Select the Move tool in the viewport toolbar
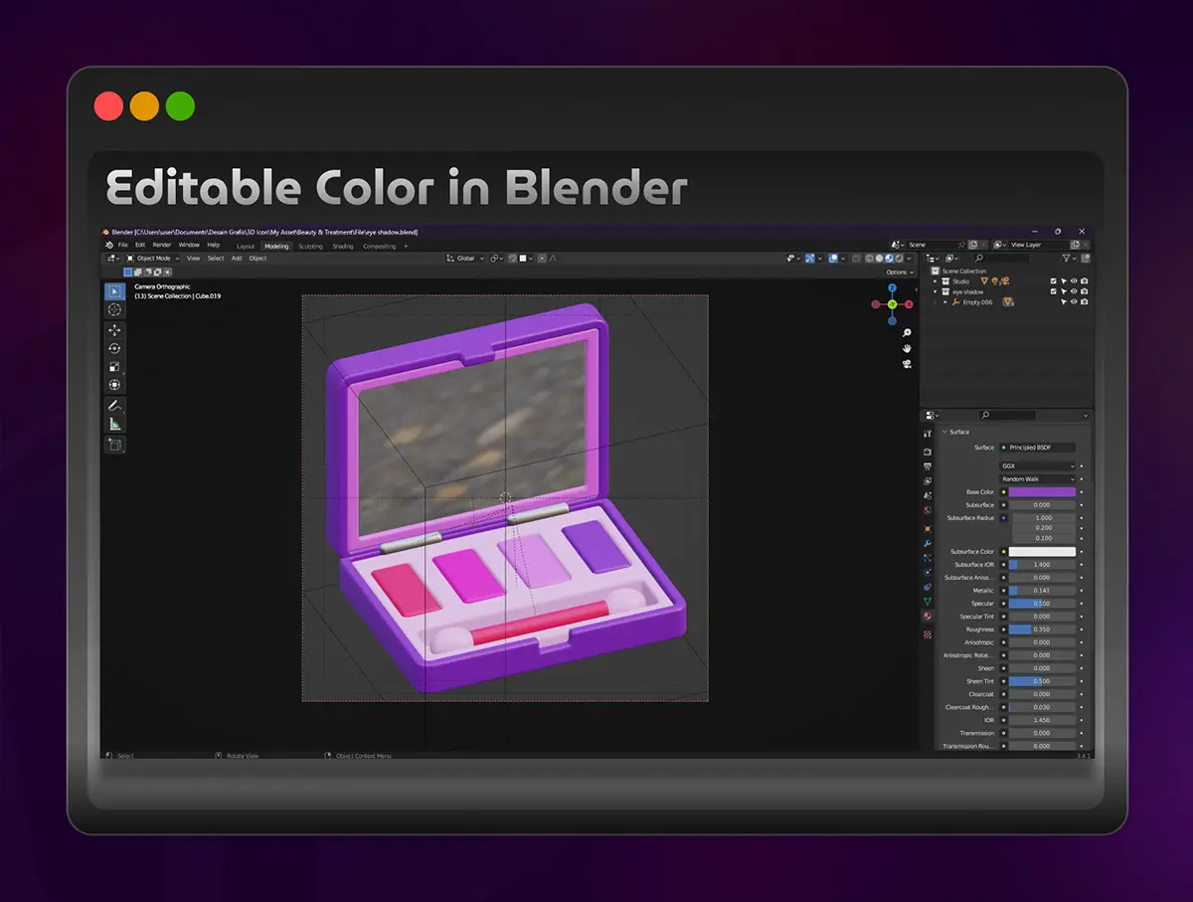This screenshot has width=1193, height=902. [114, 330]
